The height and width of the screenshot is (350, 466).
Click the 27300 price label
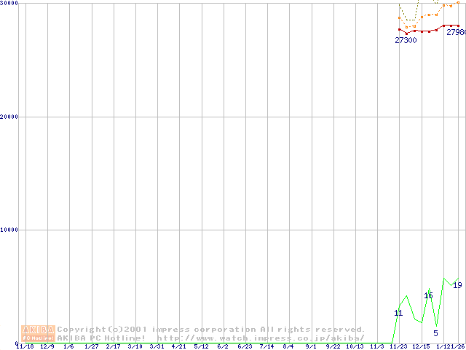coord(406,40)
